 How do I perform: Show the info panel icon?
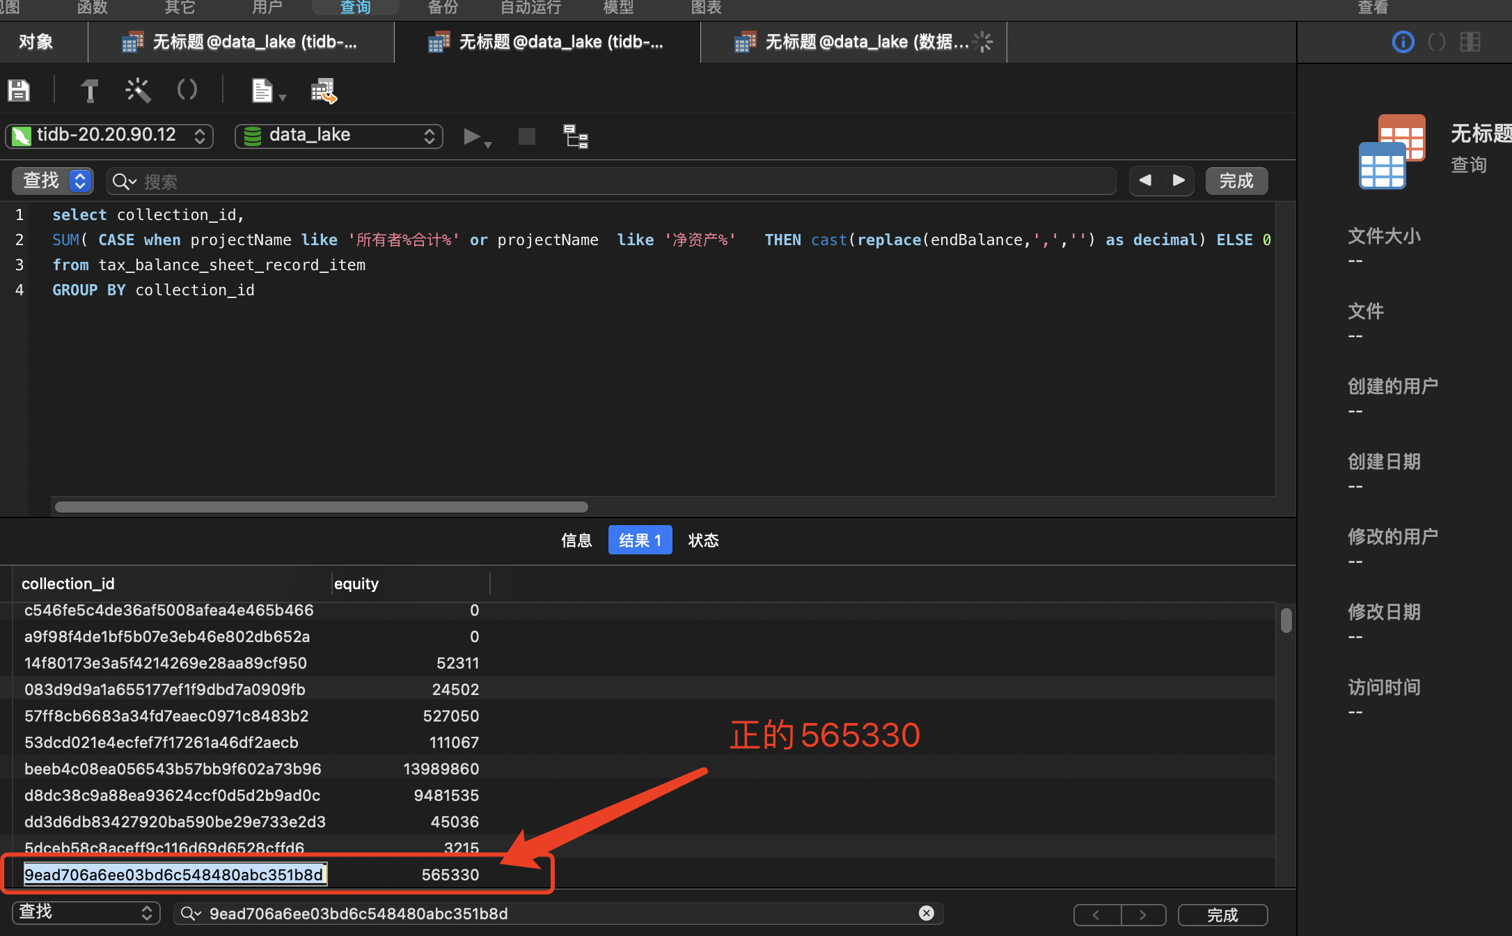click(1403, 42)
